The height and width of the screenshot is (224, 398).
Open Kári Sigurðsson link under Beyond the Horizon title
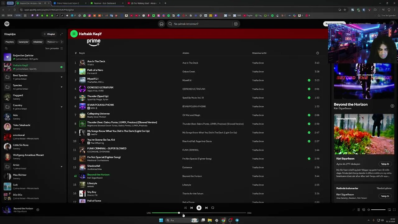[x=342, y=109]
